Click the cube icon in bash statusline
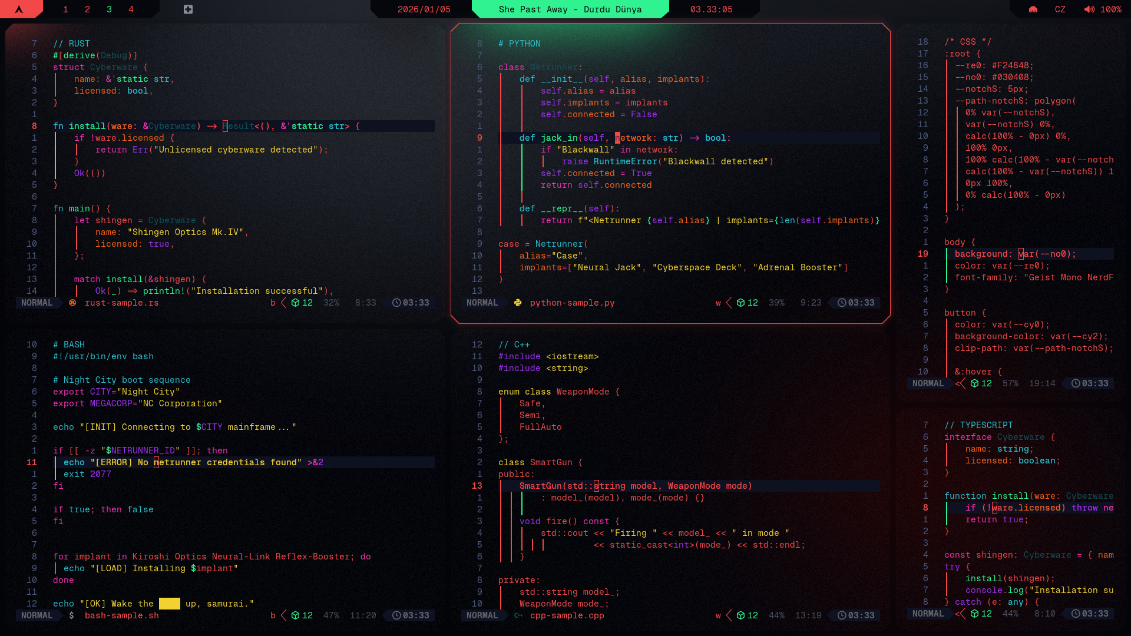Viewport: 1131px width, 636px height. (295, 615)
